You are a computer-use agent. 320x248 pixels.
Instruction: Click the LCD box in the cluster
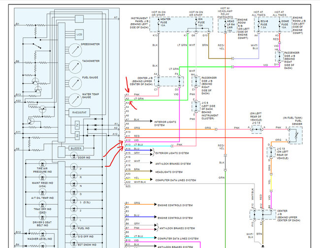(x=79, y=34)
